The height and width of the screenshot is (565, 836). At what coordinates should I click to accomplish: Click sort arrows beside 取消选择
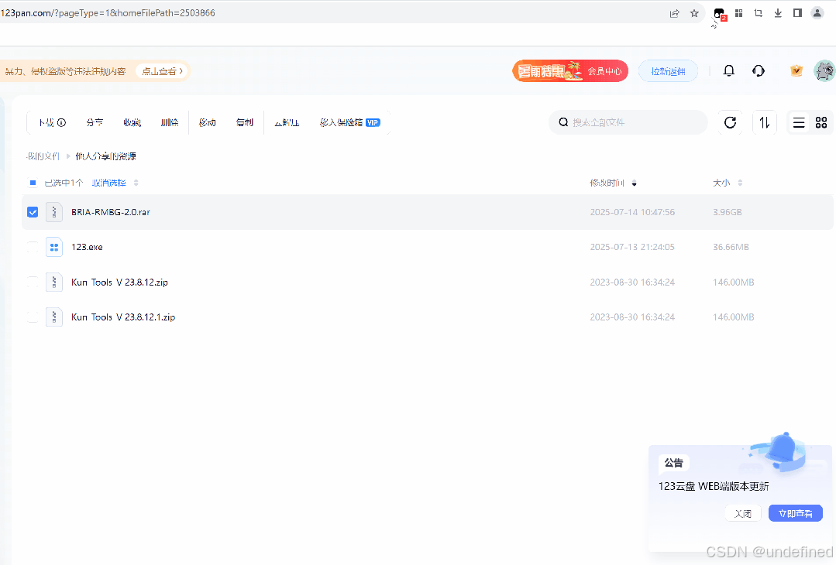(x=136, y=183)
